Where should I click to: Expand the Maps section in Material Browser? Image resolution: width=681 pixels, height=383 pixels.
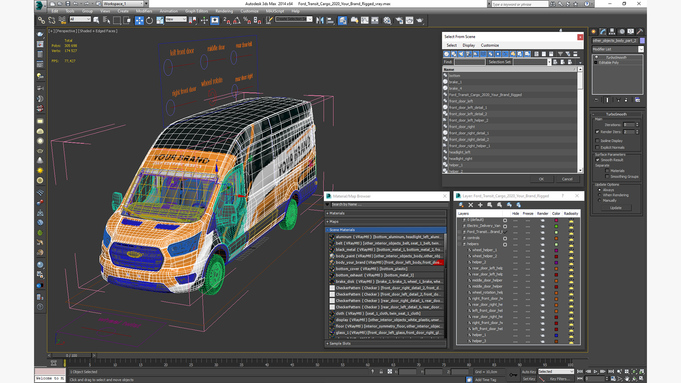[386, 222]
